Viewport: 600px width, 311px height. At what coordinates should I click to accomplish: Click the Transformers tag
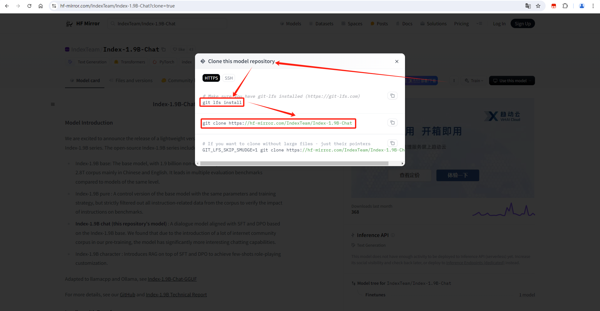pos(130,62)
